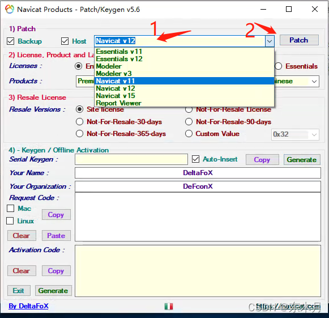The width and height of the screenshot is (329, 318).
Task: Click the Navicat v12 combo box text
Action: [x=116, y=41]
